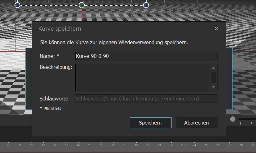Image resolution: width=256 pixels, height=153 pixels.
Task: Click the Name input field
Action: click(146, 56)
